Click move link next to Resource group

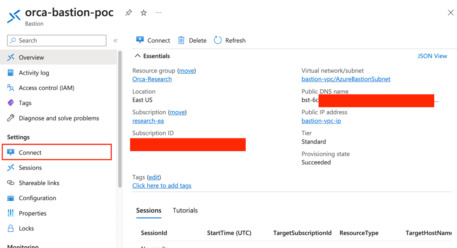pos(187,71)
